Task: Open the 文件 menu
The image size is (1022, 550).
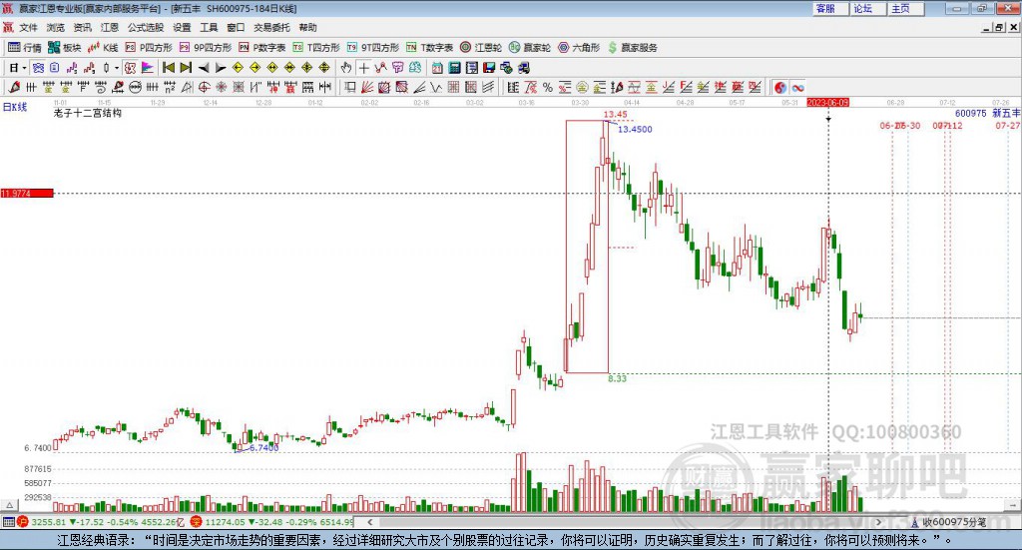Action: [28, 27]
